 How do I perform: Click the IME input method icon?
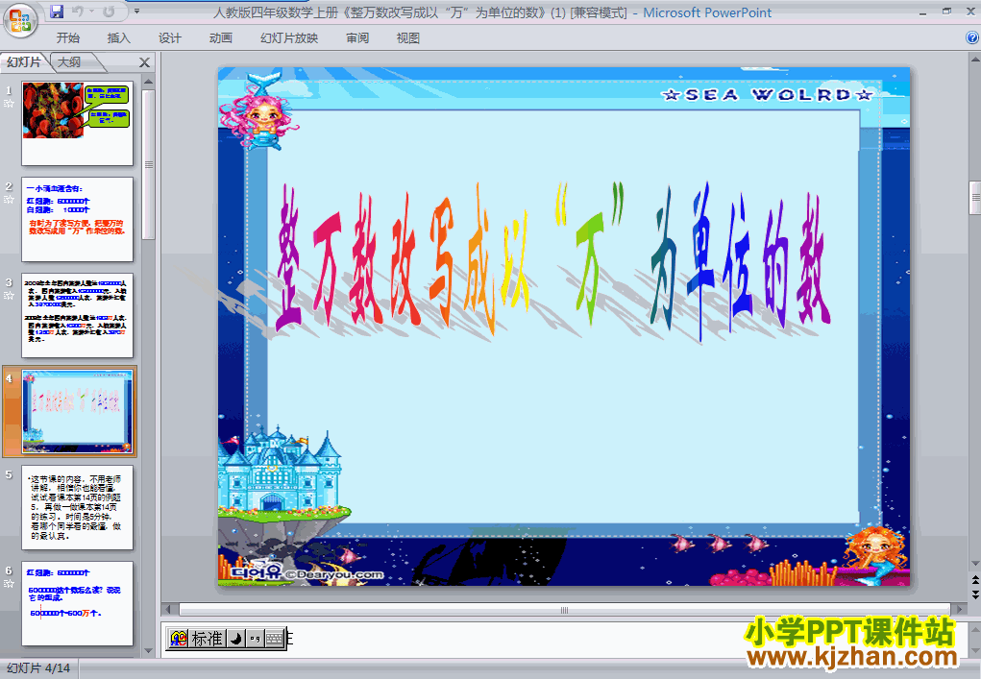pyautogui.click(x=179, y=639)
